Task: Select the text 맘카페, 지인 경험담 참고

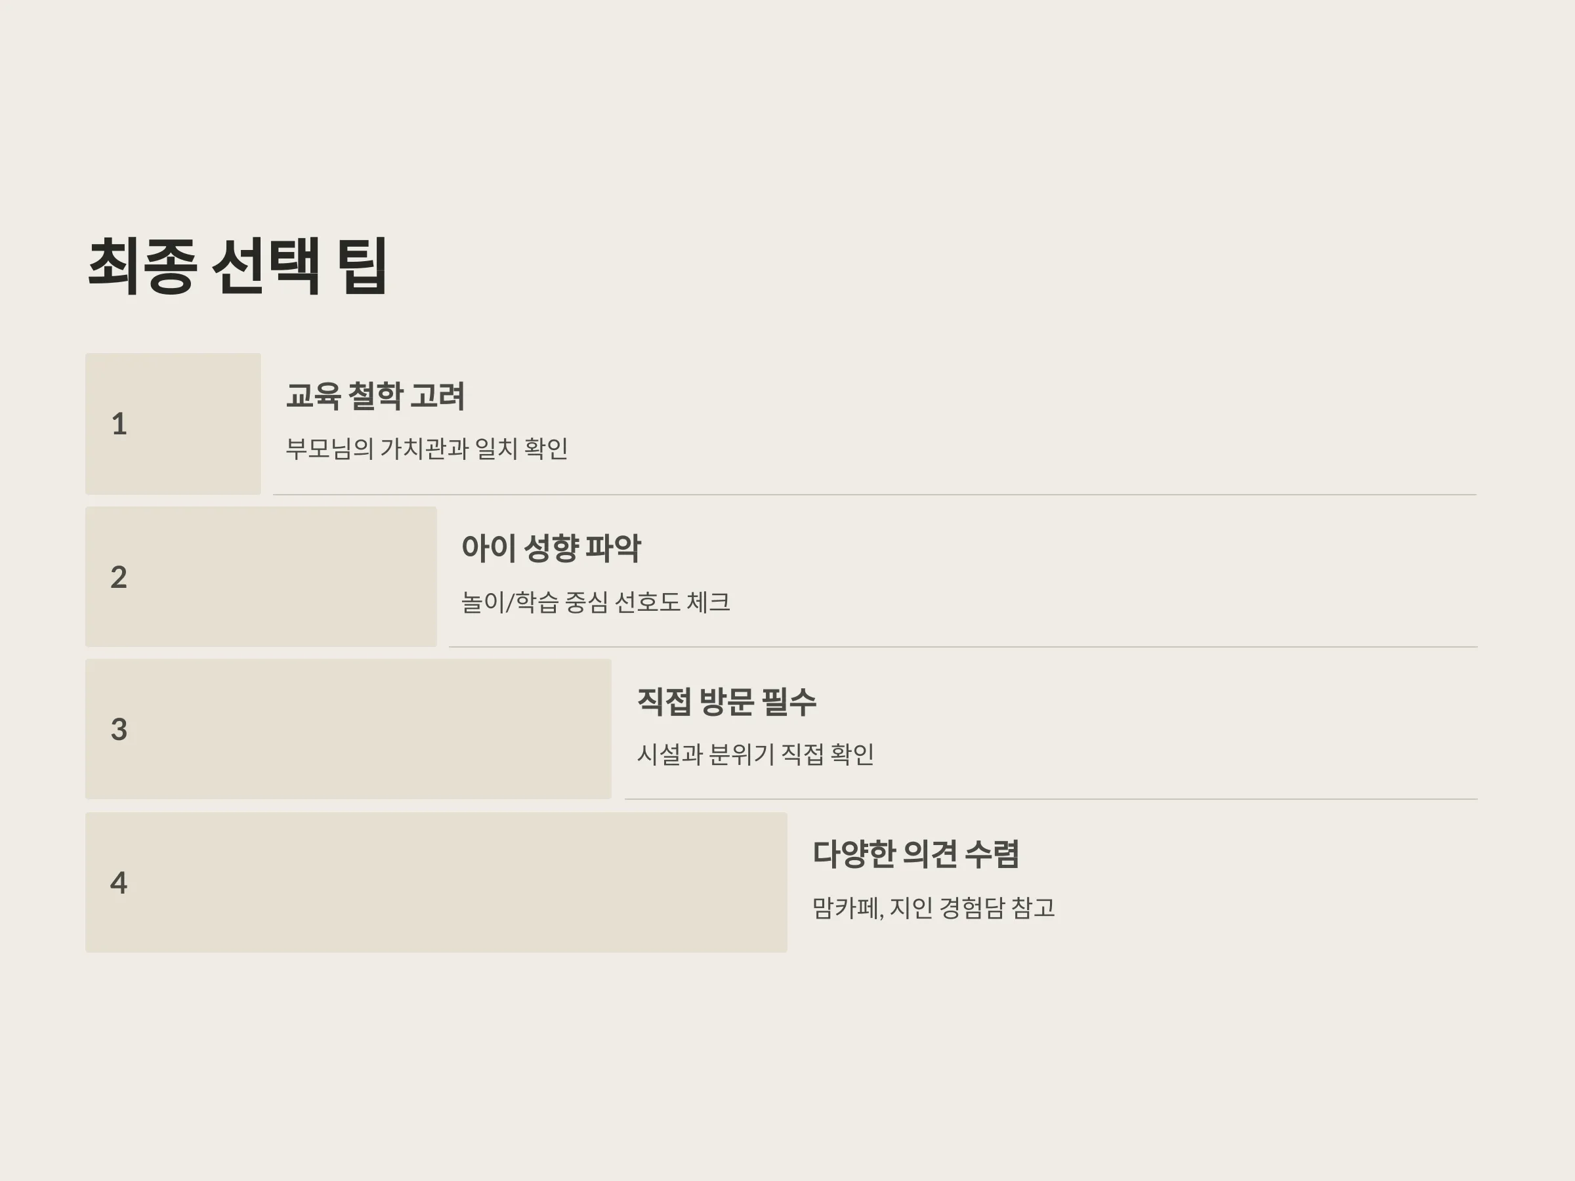Action: (x=933, y=907)
